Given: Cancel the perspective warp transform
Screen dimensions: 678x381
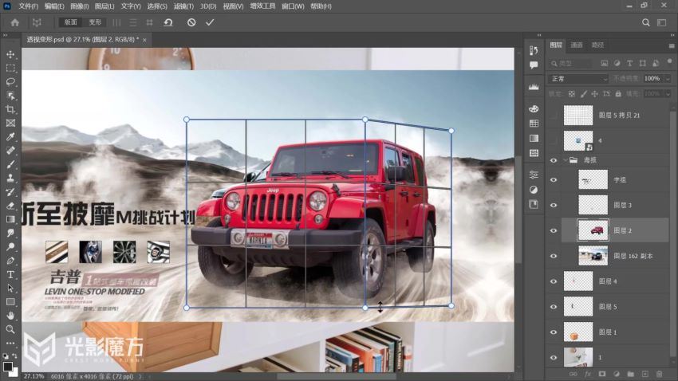Looking at the screenshot, I should coord(191,22).
